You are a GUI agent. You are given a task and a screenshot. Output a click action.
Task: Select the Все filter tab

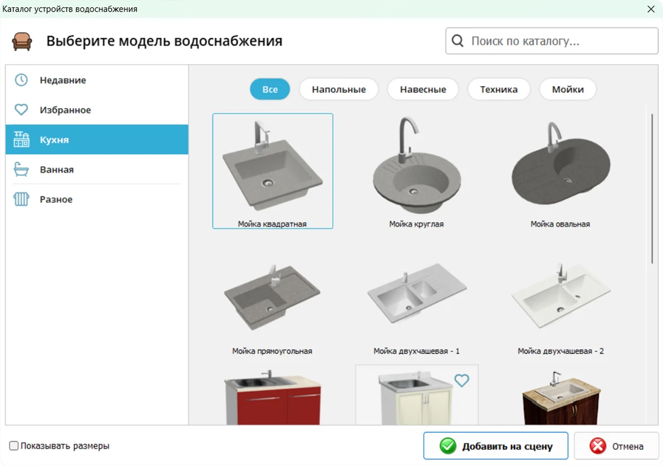pyautogui.click(x=270, y=89)
